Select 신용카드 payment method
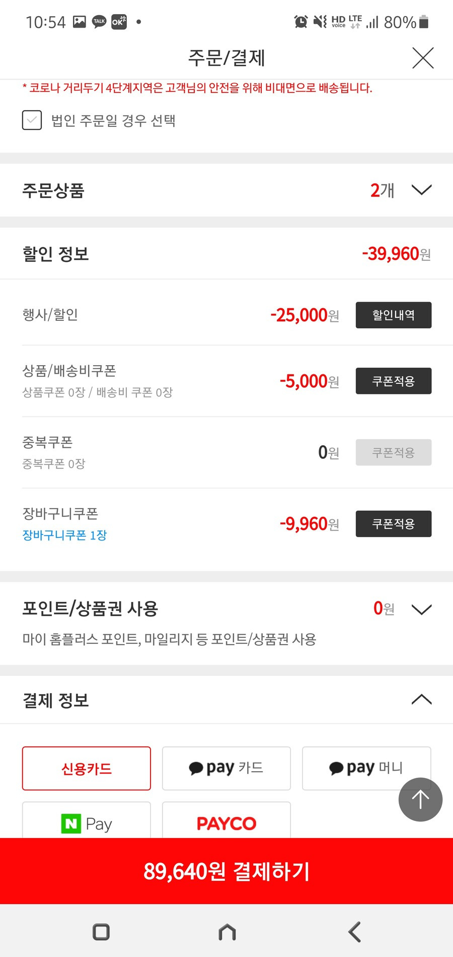Viewport: 453px width, 957px height. (87, 768)
